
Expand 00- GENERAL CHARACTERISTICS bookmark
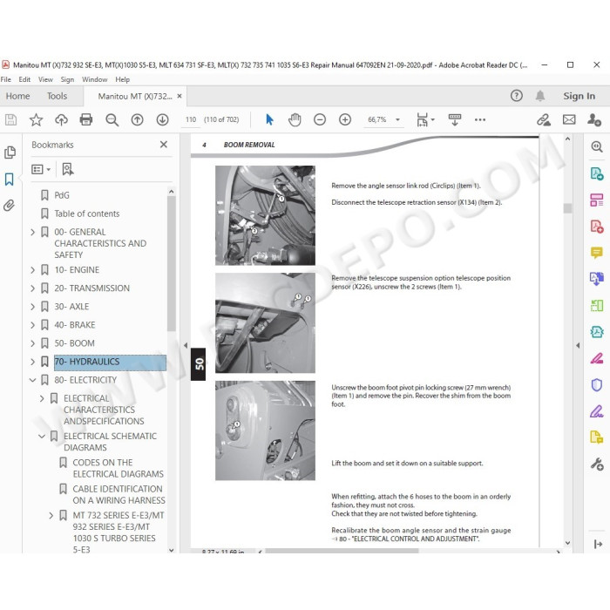(x=33, y=233)
